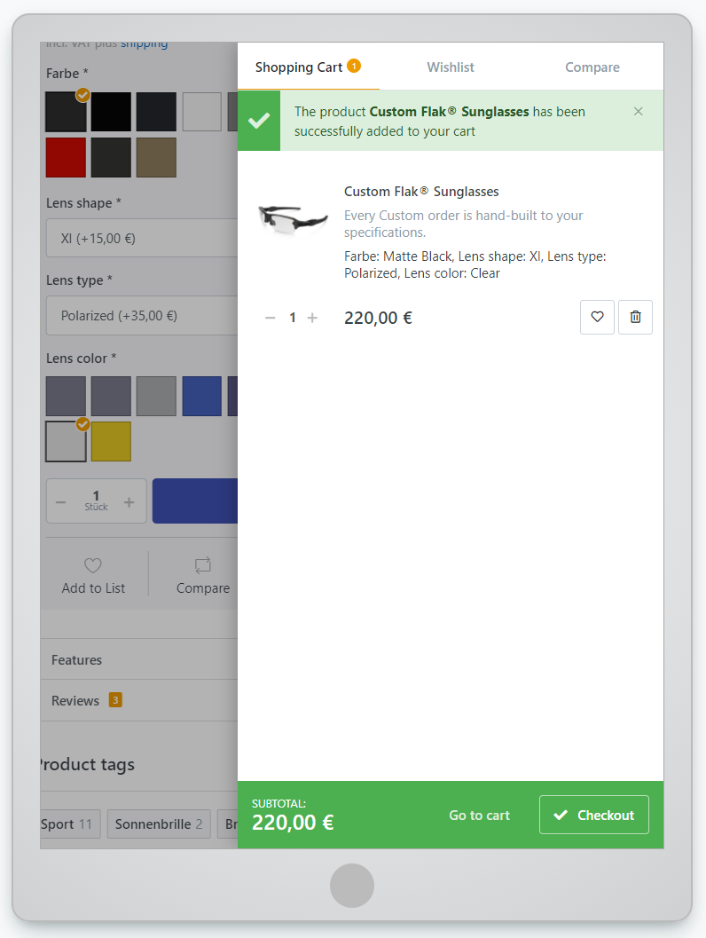Viewport: 706px width, 938px height.
Task: Click Add to List heart icon
Action: click(93, 565)
